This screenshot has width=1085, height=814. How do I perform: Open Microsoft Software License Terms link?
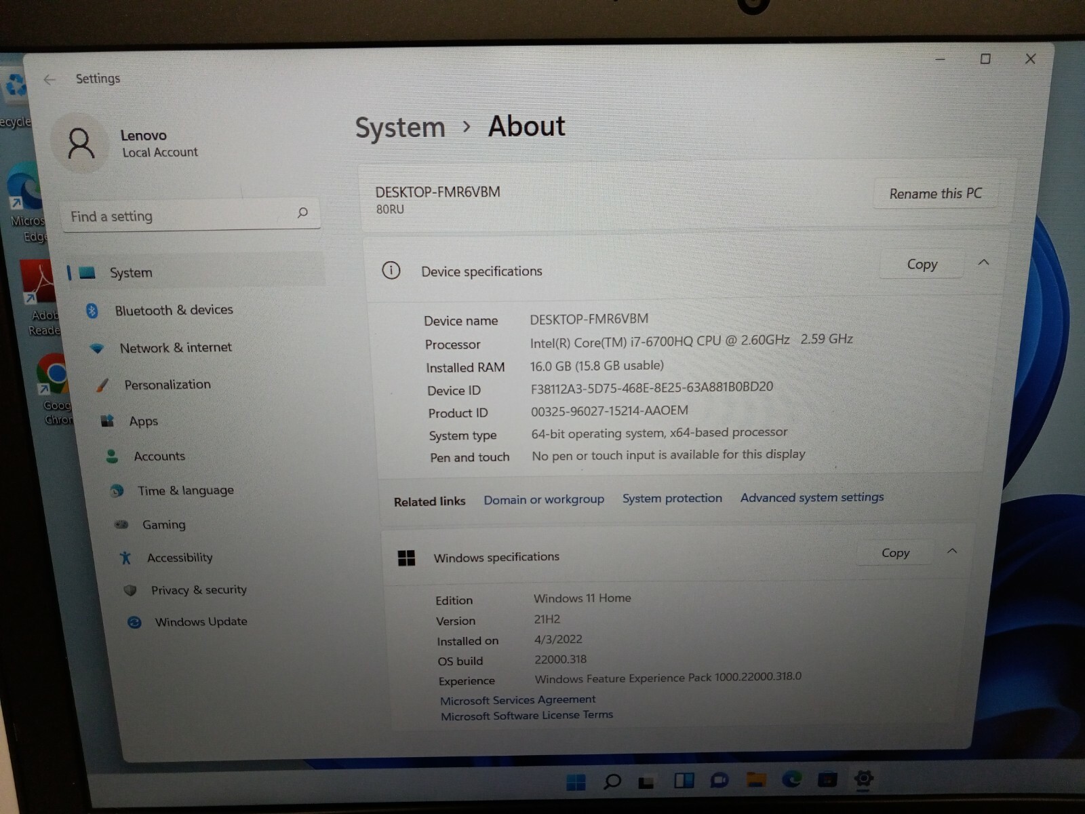(x=527, y=716)
